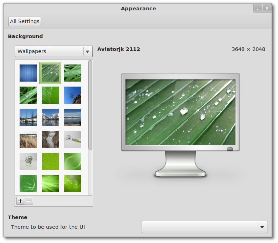278x243 pixels.
Task: Pick the gray swirl Mint emblem wallpaper
Action: (x=28, y=161)
